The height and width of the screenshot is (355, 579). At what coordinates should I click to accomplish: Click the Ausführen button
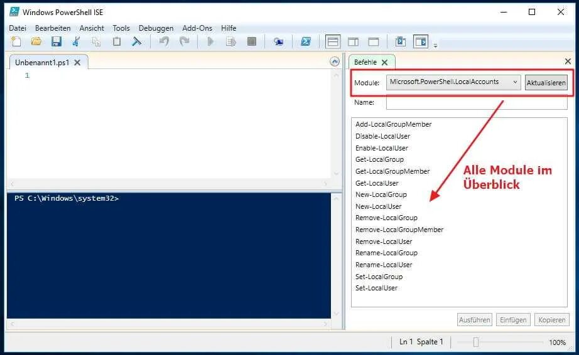point(475,320)
